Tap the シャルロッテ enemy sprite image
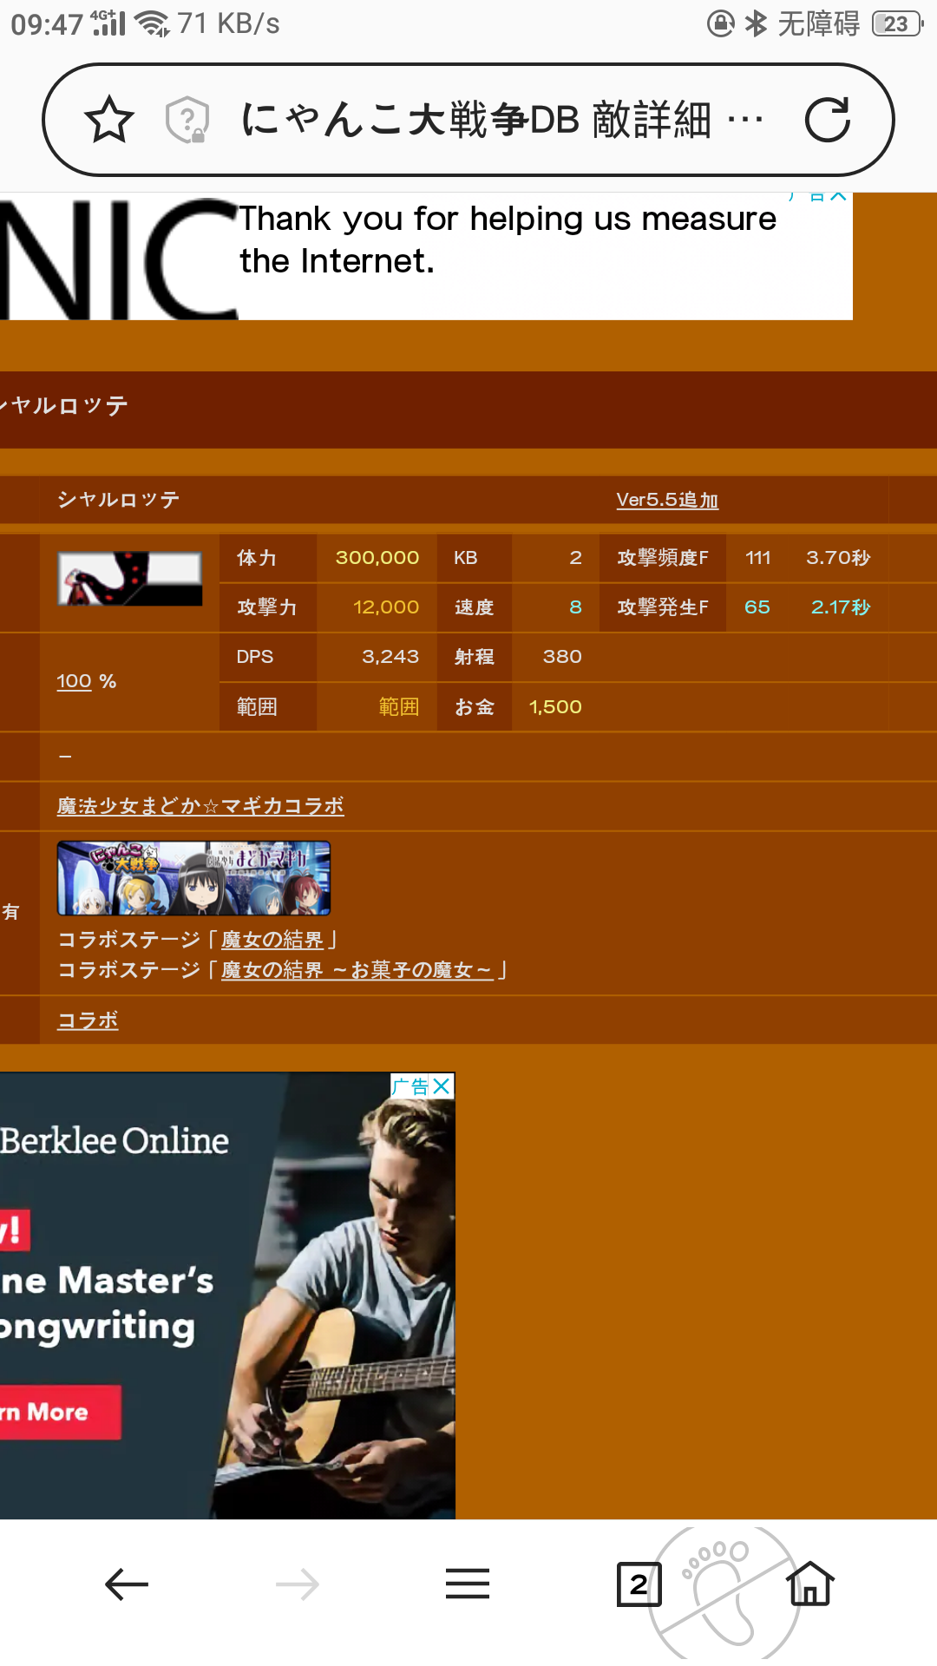The image size is (937, 1666). (x=130, y=579)
